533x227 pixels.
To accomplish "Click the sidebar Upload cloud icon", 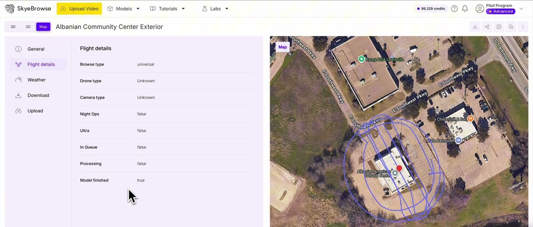I will point(18,111).
